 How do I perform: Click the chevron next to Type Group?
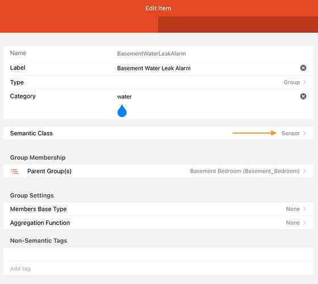coord(304,82)
